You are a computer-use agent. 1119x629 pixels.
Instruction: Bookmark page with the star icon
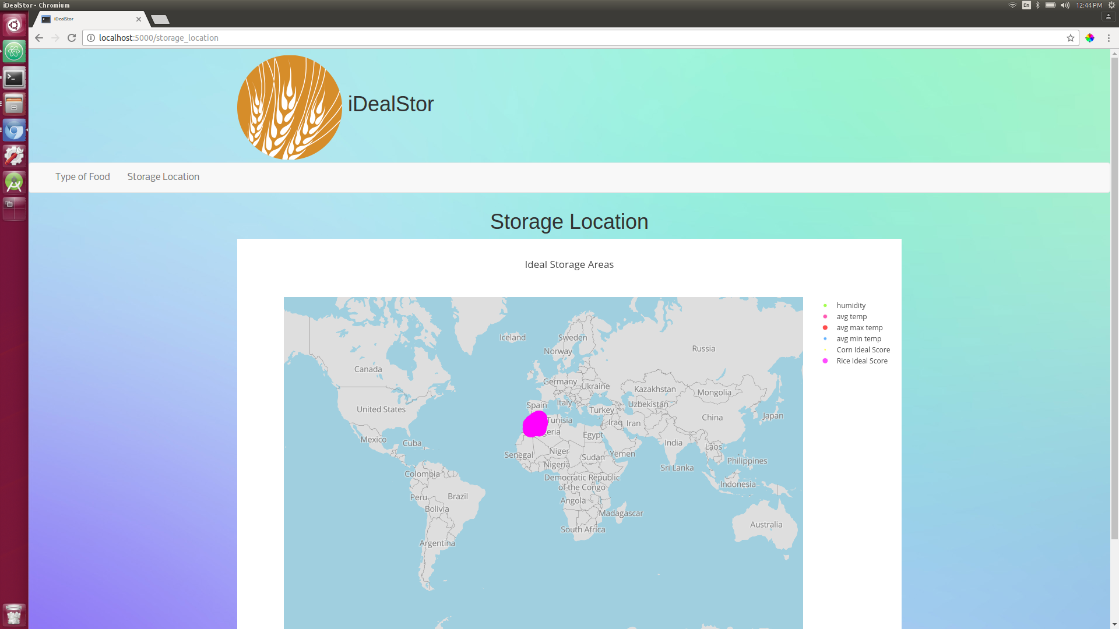point(1071,38)
